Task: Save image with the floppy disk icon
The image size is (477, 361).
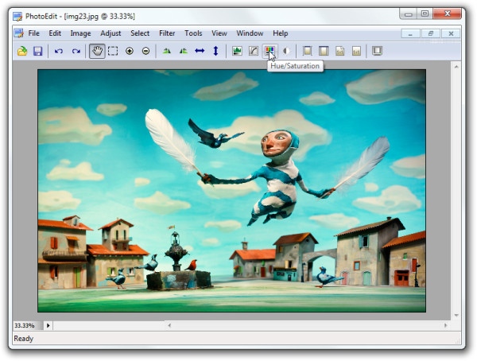Action: [x=37, y=51]
